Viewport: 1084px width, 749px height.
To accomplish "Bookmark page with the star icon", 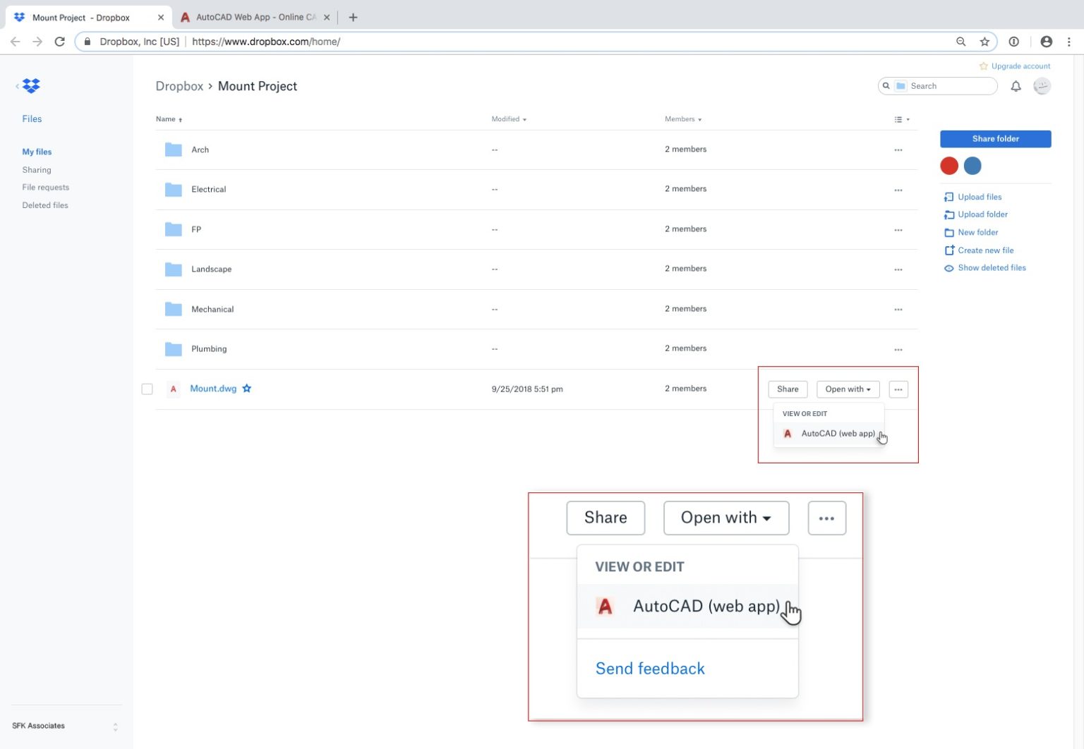I will 984,42.
